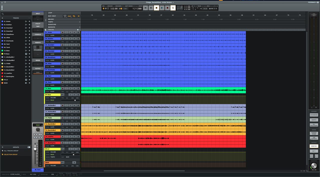Return to start with the rewind transport button

145,8
